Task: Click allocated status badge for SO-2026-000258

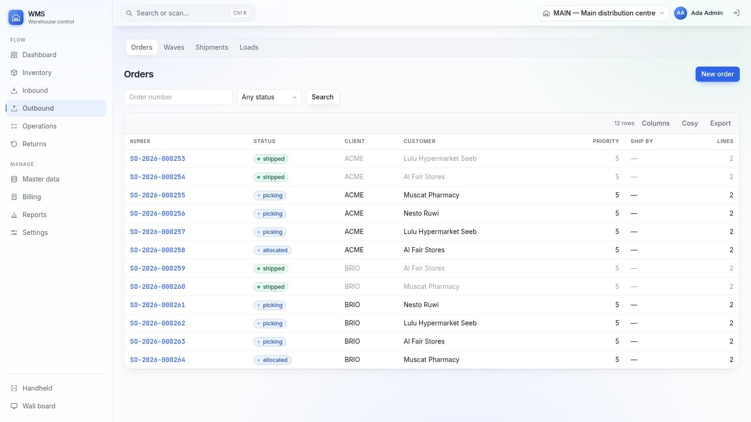Action: click(272, 250)
